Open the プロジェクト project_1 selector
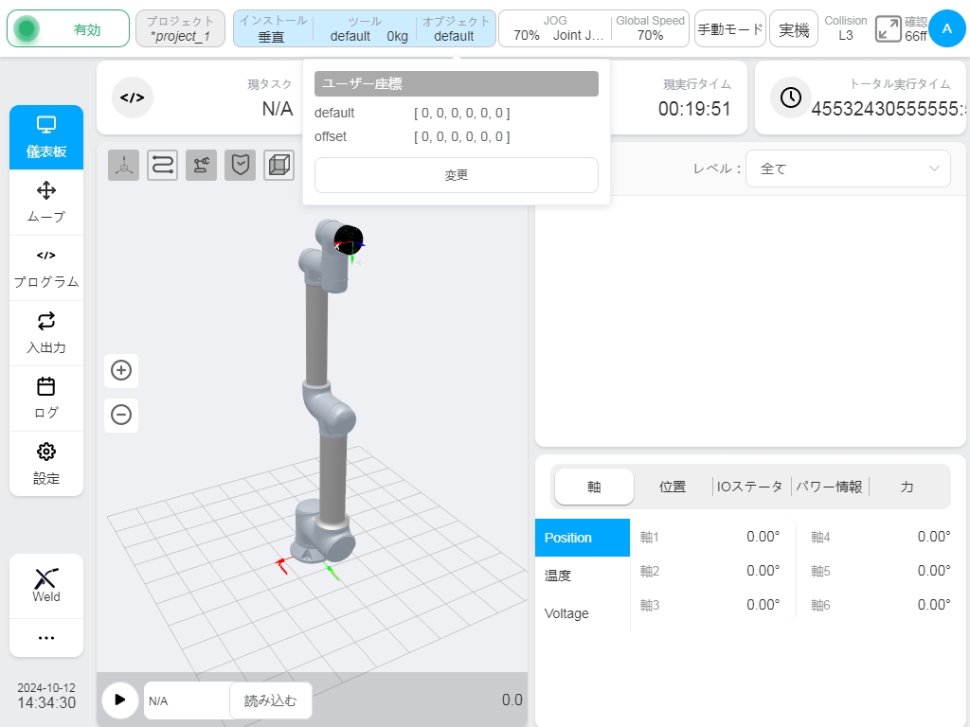The width and height of the screenshot is (970, 727). [180, 28]
